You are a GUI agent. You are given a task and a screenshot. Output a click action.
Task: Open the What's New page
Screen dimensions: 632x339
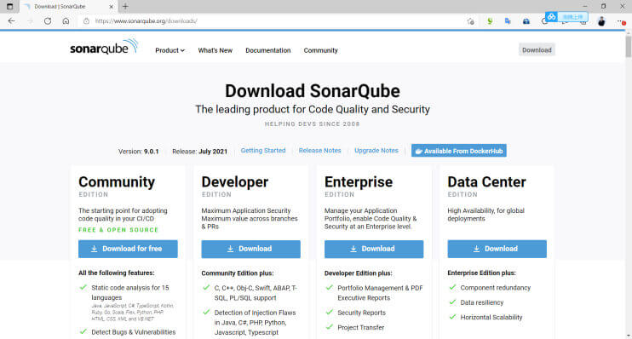click(x=215, y=50)
